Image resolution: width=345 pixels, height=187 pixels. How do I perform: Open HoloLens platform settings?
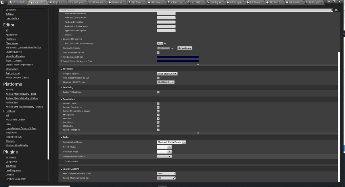point(10,111)
